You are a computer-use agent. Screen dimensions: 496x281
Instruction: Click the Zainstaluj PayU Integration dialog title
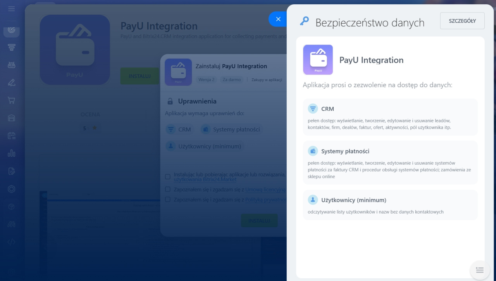231,66
